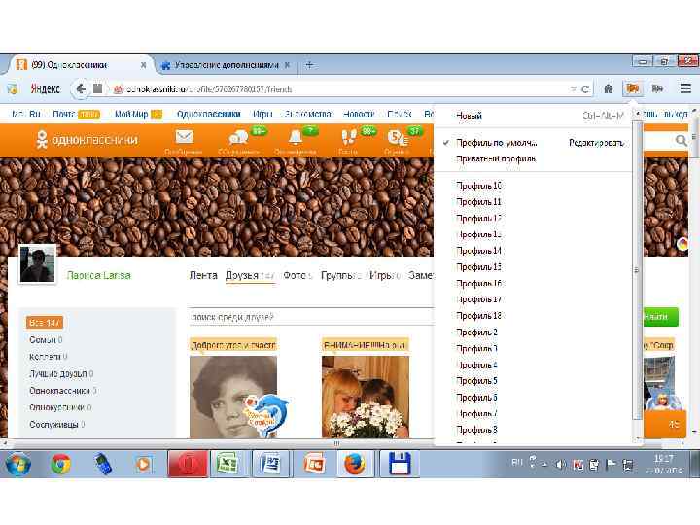700x525 pixels.
Task: Close the Odnoklassniki tab
Action: click(143, 65)
